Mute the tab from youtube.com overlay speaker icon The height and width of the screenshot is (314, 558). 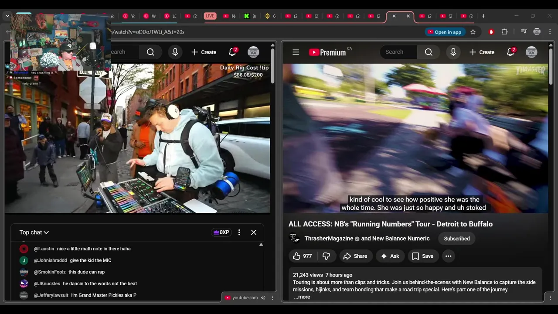263,298
